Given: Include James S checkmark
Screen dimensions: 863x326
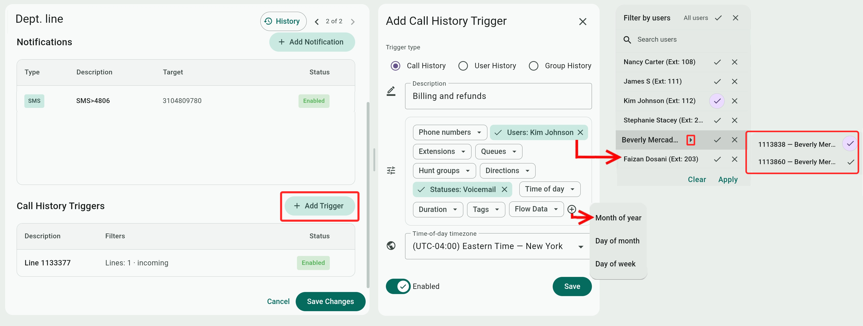Looking at the screenshot, I should 717,82.
